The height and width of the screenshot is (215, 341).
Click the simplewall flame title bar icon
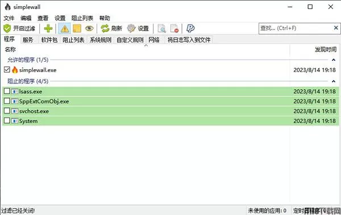click(x=7, y=7)
